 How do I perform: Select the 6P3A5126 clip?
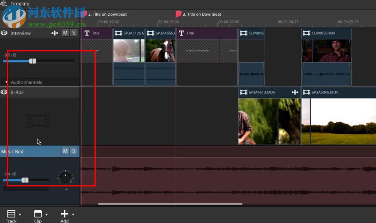click(129, 56)
